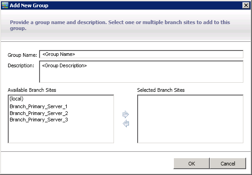Click the right arrow to add selected site
The width and height of the screenshot is (252, 175).
[125, 114]
